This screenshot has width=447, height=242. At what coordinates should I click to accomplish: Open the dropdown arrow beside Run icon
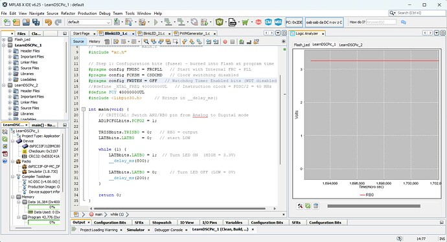161,22
